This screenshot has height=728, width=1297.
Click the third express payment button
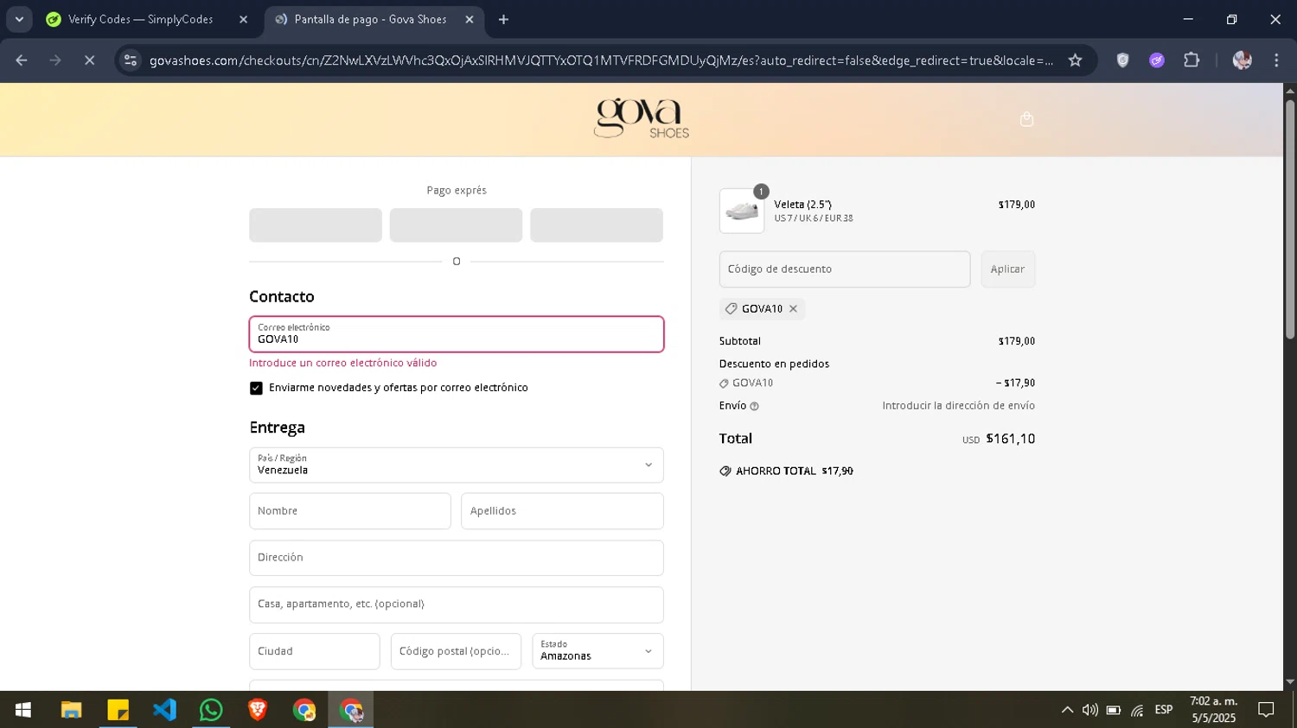(597, 225)
